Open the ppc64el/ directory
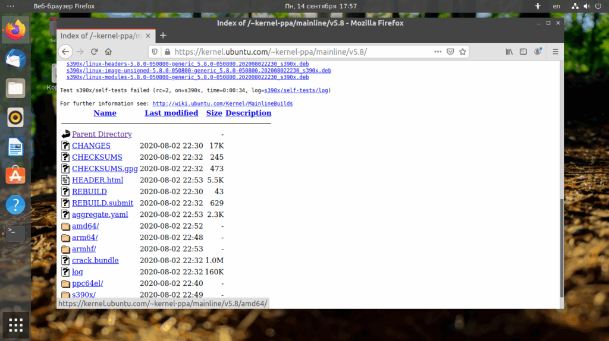 87,283
